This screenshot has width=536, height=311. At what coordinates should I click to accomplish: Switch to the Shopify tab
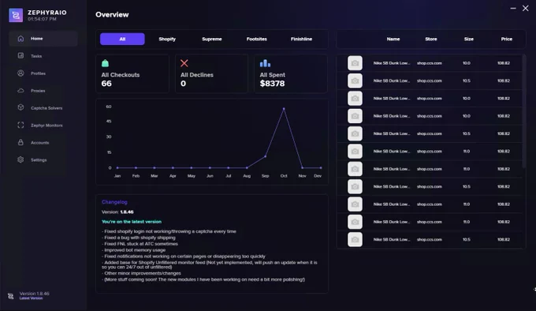(167, 39)
